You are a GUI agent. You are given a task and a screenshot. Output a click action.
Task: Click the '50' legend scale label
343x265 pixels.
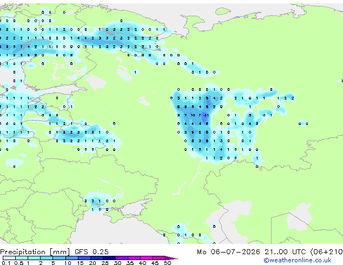pyautogui.click(x=167, y=263)
